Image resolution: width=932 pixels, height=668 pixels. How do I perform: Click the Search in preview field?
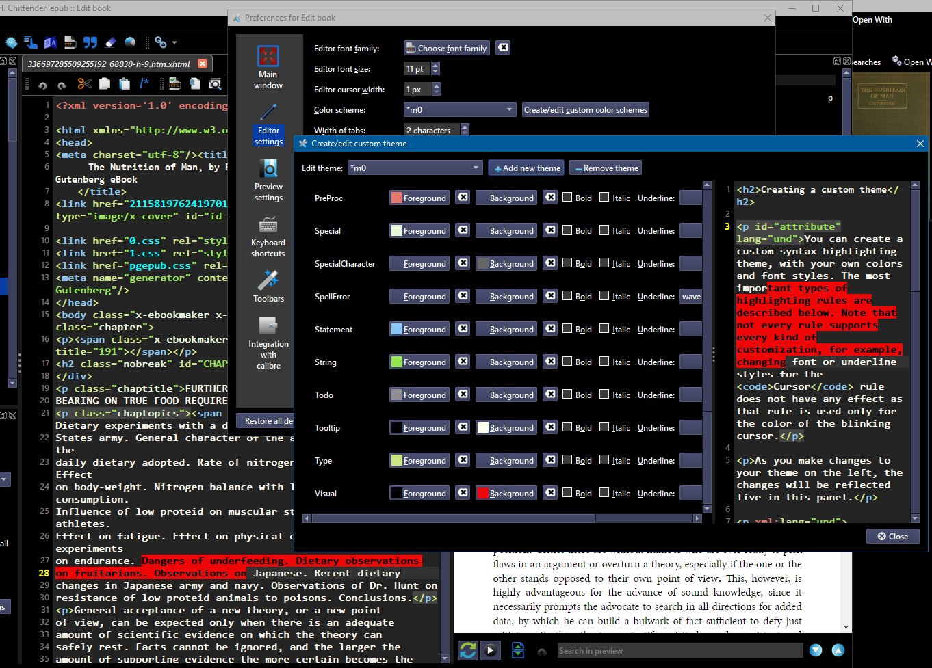[x=680, y=650]
